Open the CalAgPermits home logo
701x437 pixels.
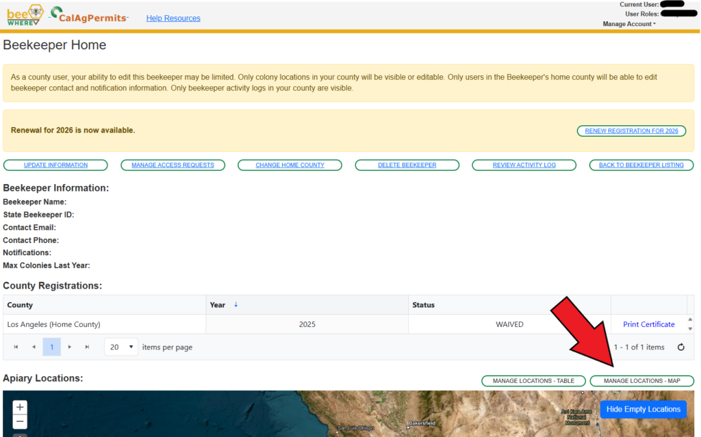[88, 17]
